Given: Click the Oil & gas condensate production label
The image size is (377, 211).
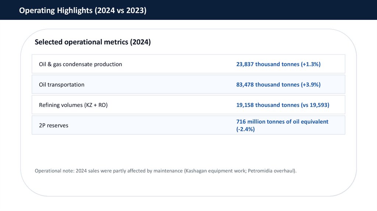Looking at the screenshot, I should tap(80, 64).
